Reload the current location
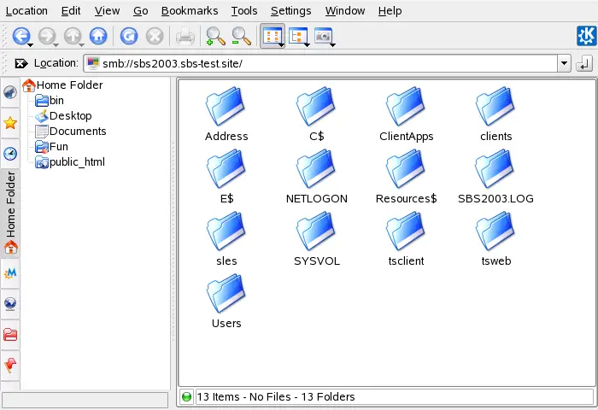 (x=129, y=36)
